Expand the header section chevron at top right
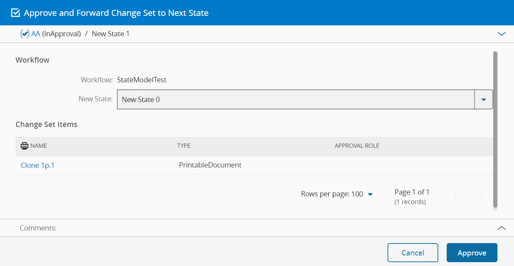Screen dimensions: 514x266 [501, 34]
